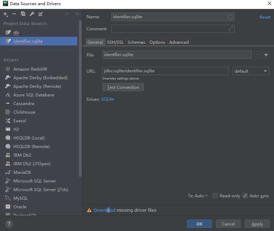Click the Test Connection button
The width and height of the screenshot is (274, 231).
pyautogui.click(x=123, y=87)
